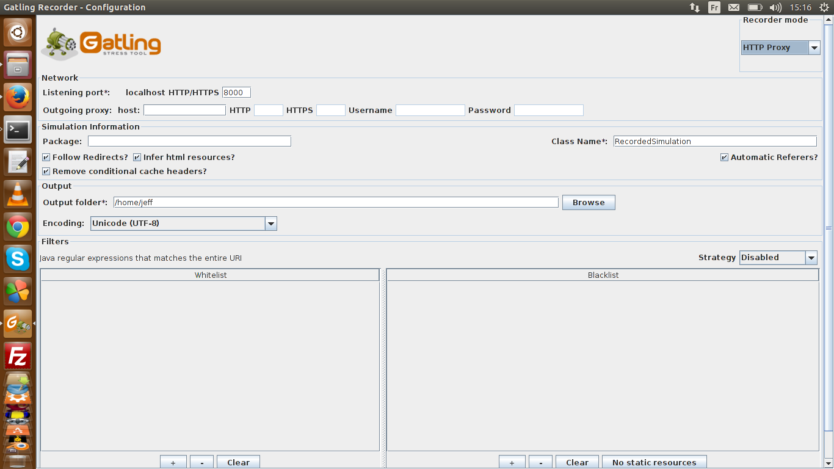Open VLC media player icon
Image resolution: width=834 pixels, height=469 pixels.
(18, 194)
